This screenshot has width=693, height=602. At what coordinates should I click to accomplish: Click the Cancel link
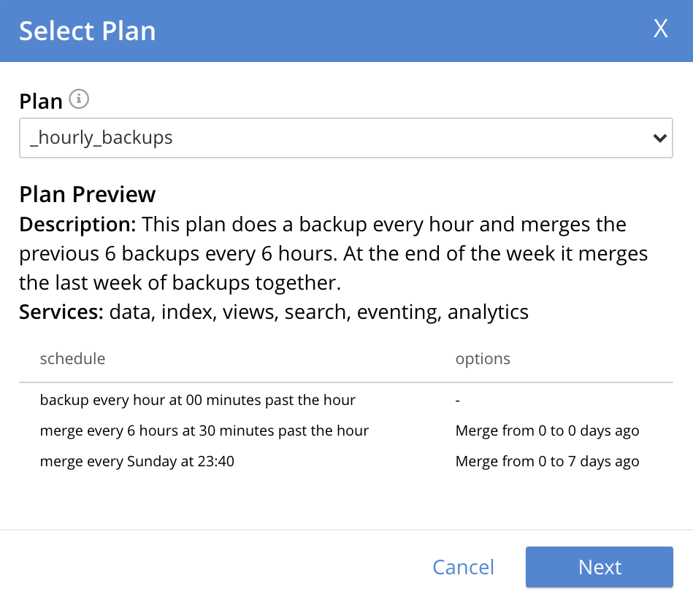click(463, 567)
